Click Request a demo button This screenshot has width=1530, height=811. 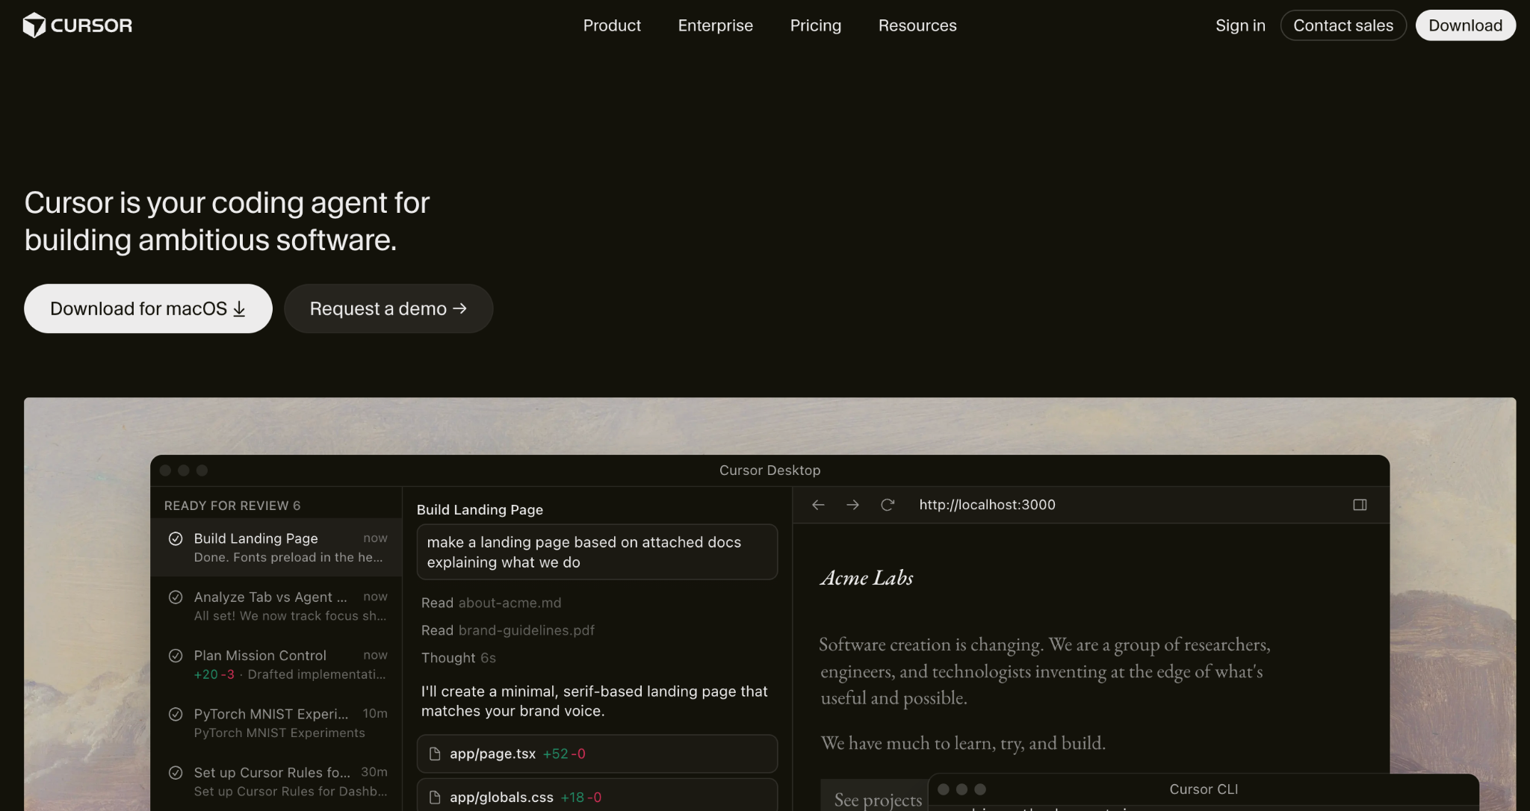pos(388,308)
